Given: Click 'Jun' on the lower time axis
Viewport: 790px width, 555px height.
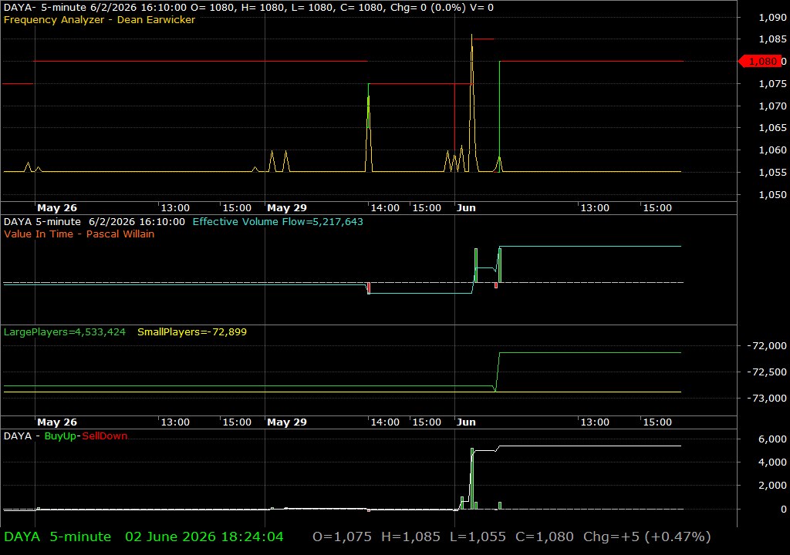Looking at the screenshot, I should [x=466, y=422].
